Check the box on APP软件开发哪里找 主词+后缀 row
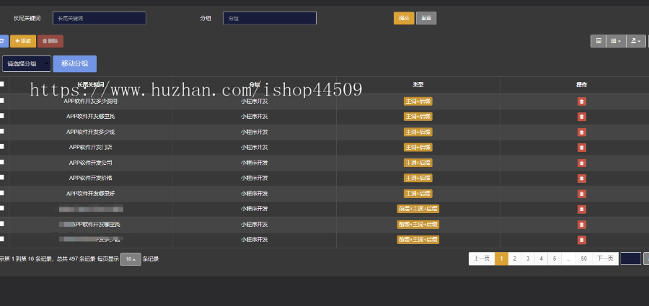Screen dimensions: 649x306 point(1,116)
